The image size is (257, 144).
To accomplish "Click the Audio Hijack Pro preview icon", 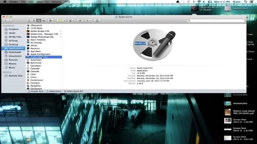I will coord(154,45).
